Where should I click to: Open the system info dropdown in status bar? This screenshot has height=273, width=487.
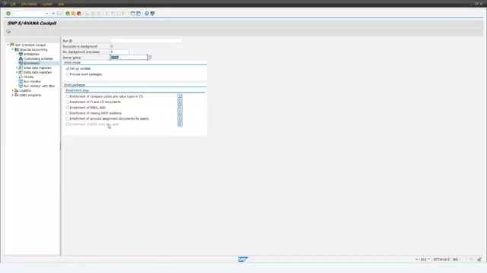pyautogui.click(x=429, y=259)
